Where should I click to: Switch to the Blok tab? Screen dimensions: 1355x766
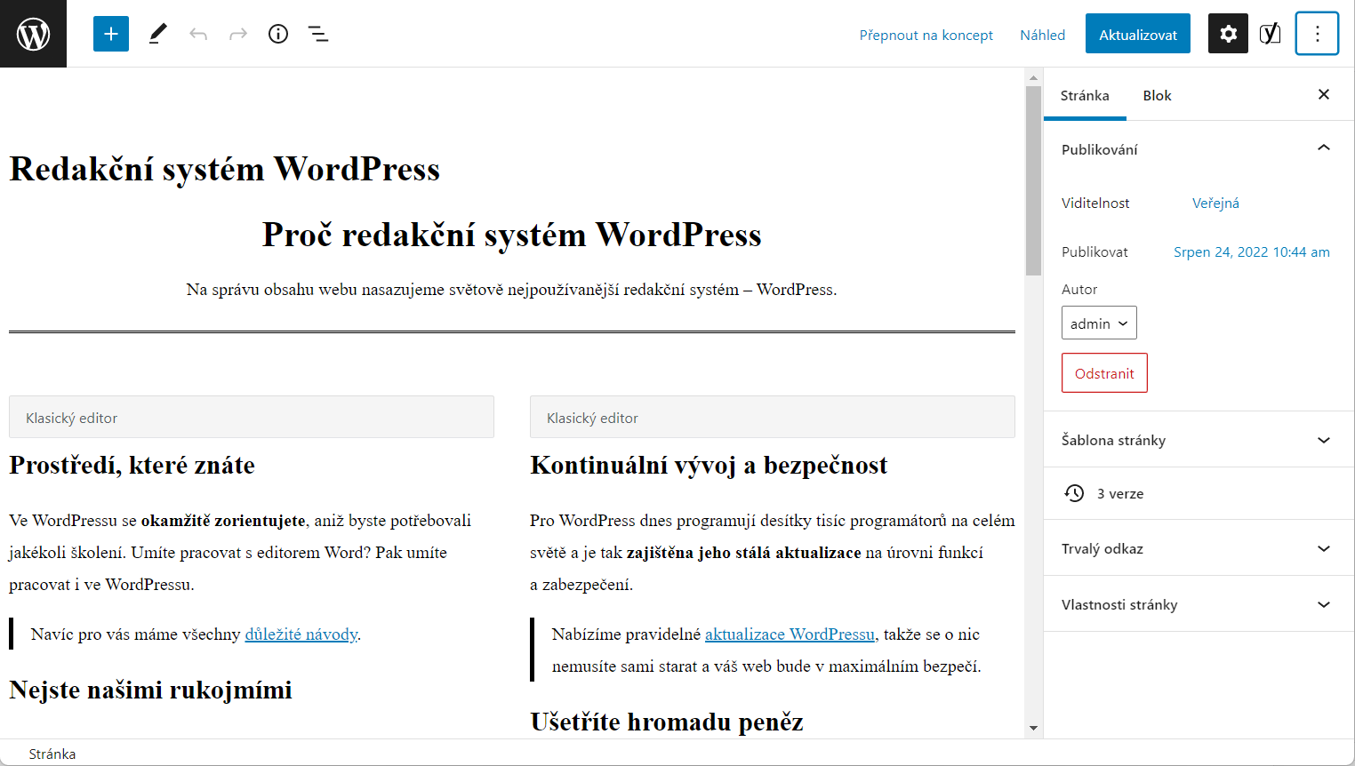pyautogui.click(x=1157, y=95)
